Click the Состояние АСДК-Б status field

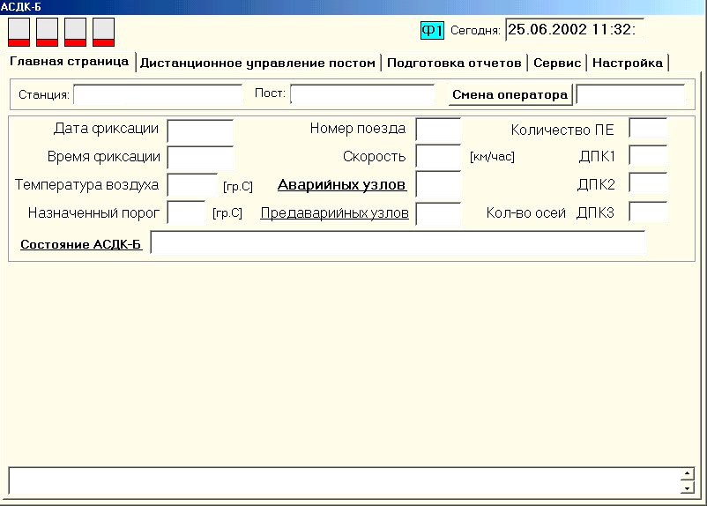398,242
